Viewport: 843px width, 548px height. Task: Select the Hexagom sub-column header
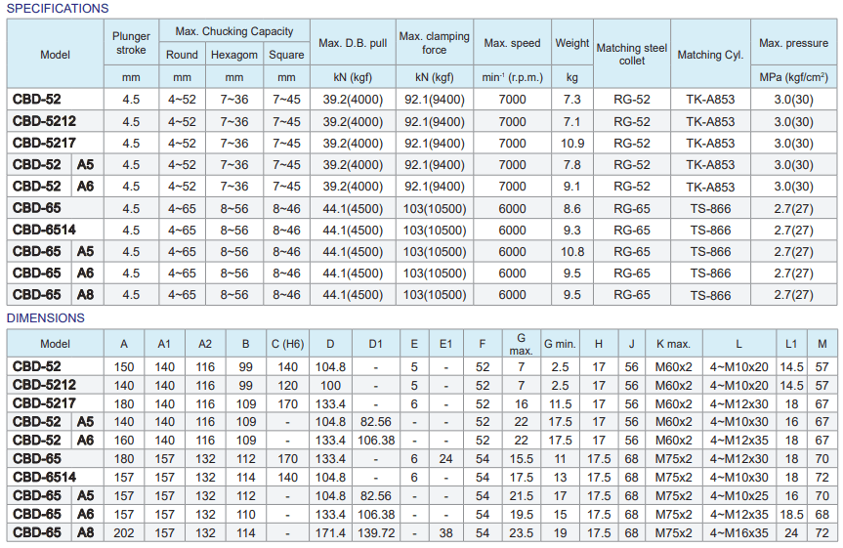233,55
